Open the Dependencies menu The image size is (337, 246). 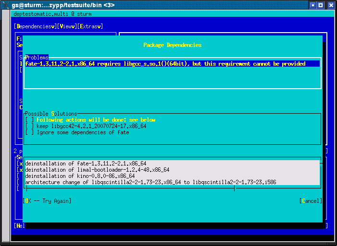point(35,26)
